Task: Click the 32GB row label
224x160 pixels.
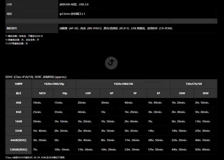Action: [19, 131]
